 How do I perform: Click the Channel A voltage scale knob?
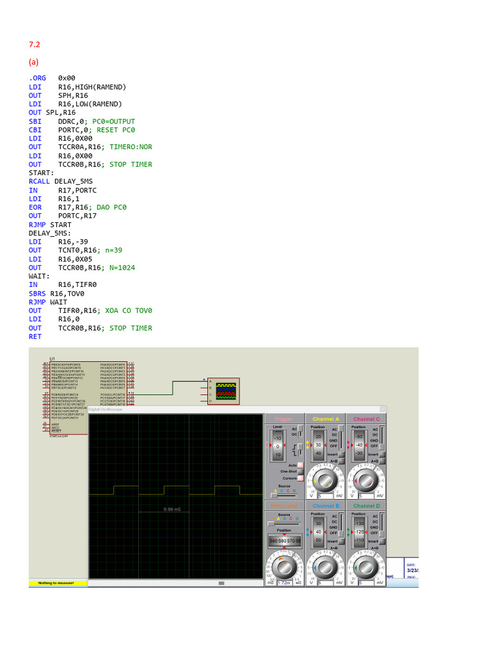(x=325, y=481)
